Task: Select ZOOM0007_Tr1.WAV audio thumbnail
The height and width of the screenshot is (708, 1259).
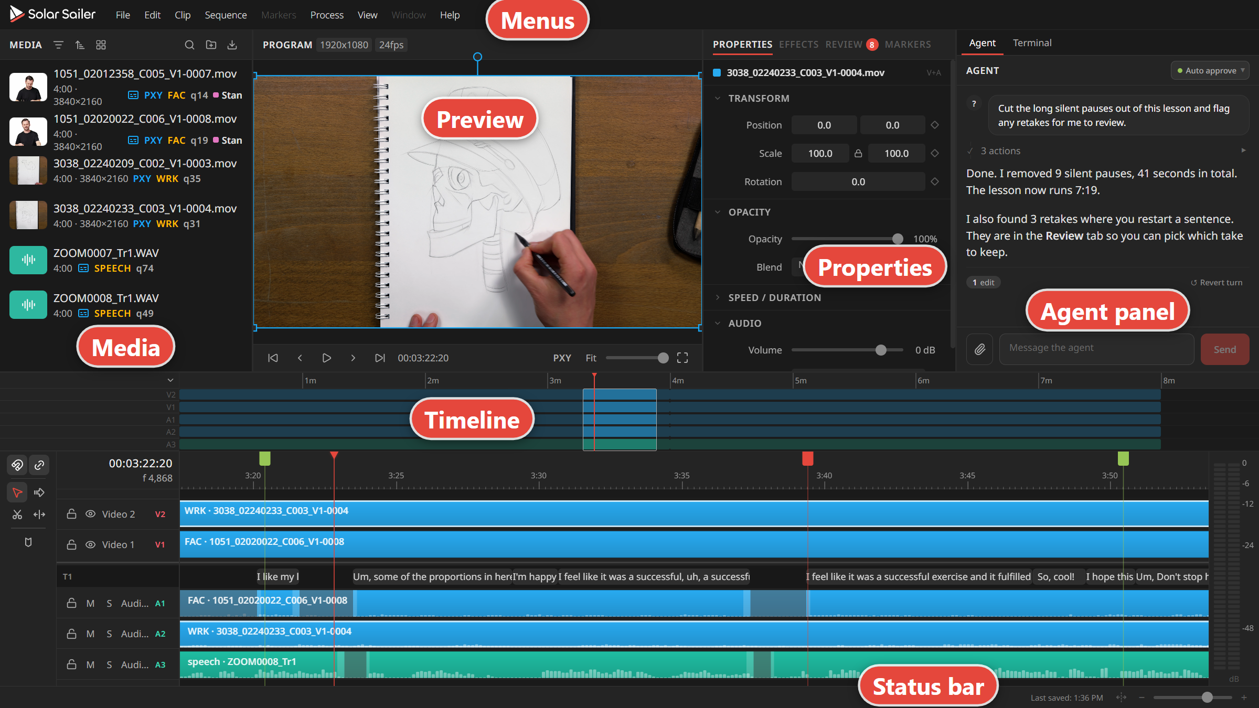Action: coord(28,260)
